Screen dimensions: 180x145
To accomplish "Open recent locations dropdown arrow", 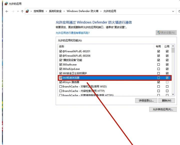I will 18,11.
